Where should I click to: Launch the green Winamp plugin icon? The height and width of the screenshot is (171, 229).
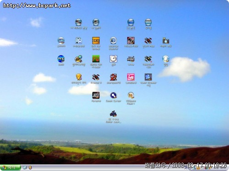[x=96, y=59]
